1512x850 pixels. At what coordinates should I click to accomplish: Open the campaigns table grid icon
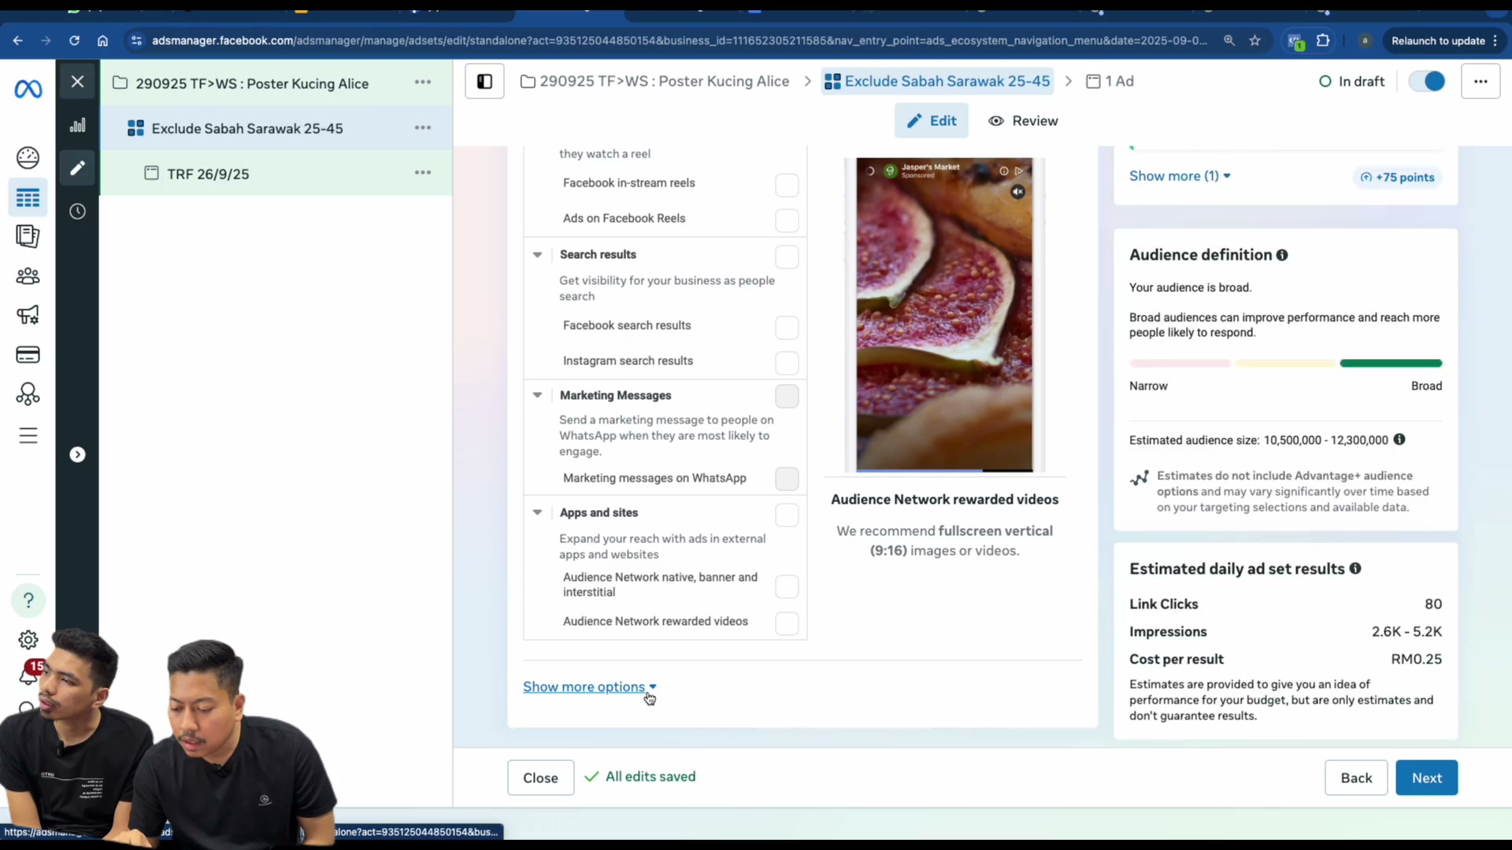28,198
